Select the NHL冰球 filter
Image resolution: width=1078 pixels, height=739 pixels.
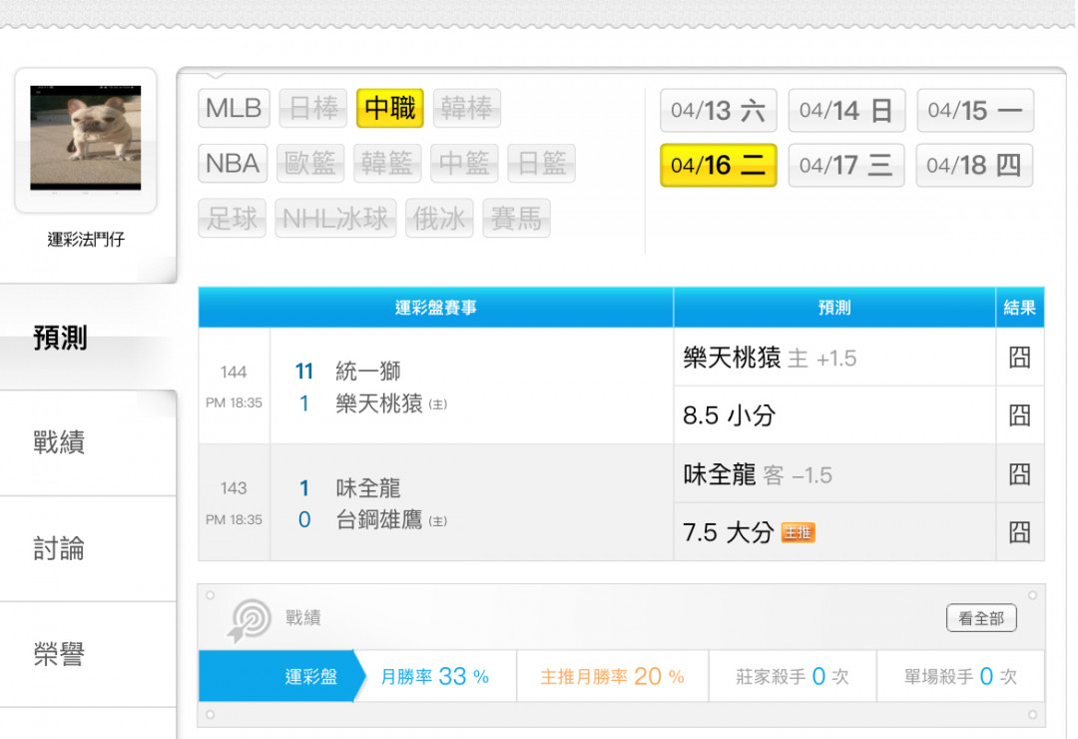pyautogui.click(x=335, y=218)
